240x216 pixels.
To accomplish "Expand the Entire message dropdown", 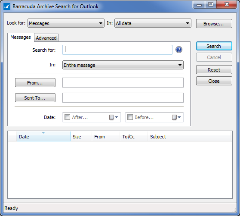I will [123, 65].
